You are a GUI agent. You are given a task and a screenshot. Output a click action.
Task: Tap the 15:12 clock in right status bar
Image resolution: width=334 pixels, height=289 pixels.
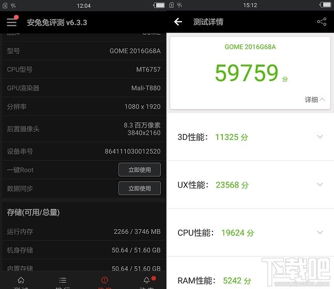coord(250,5)
